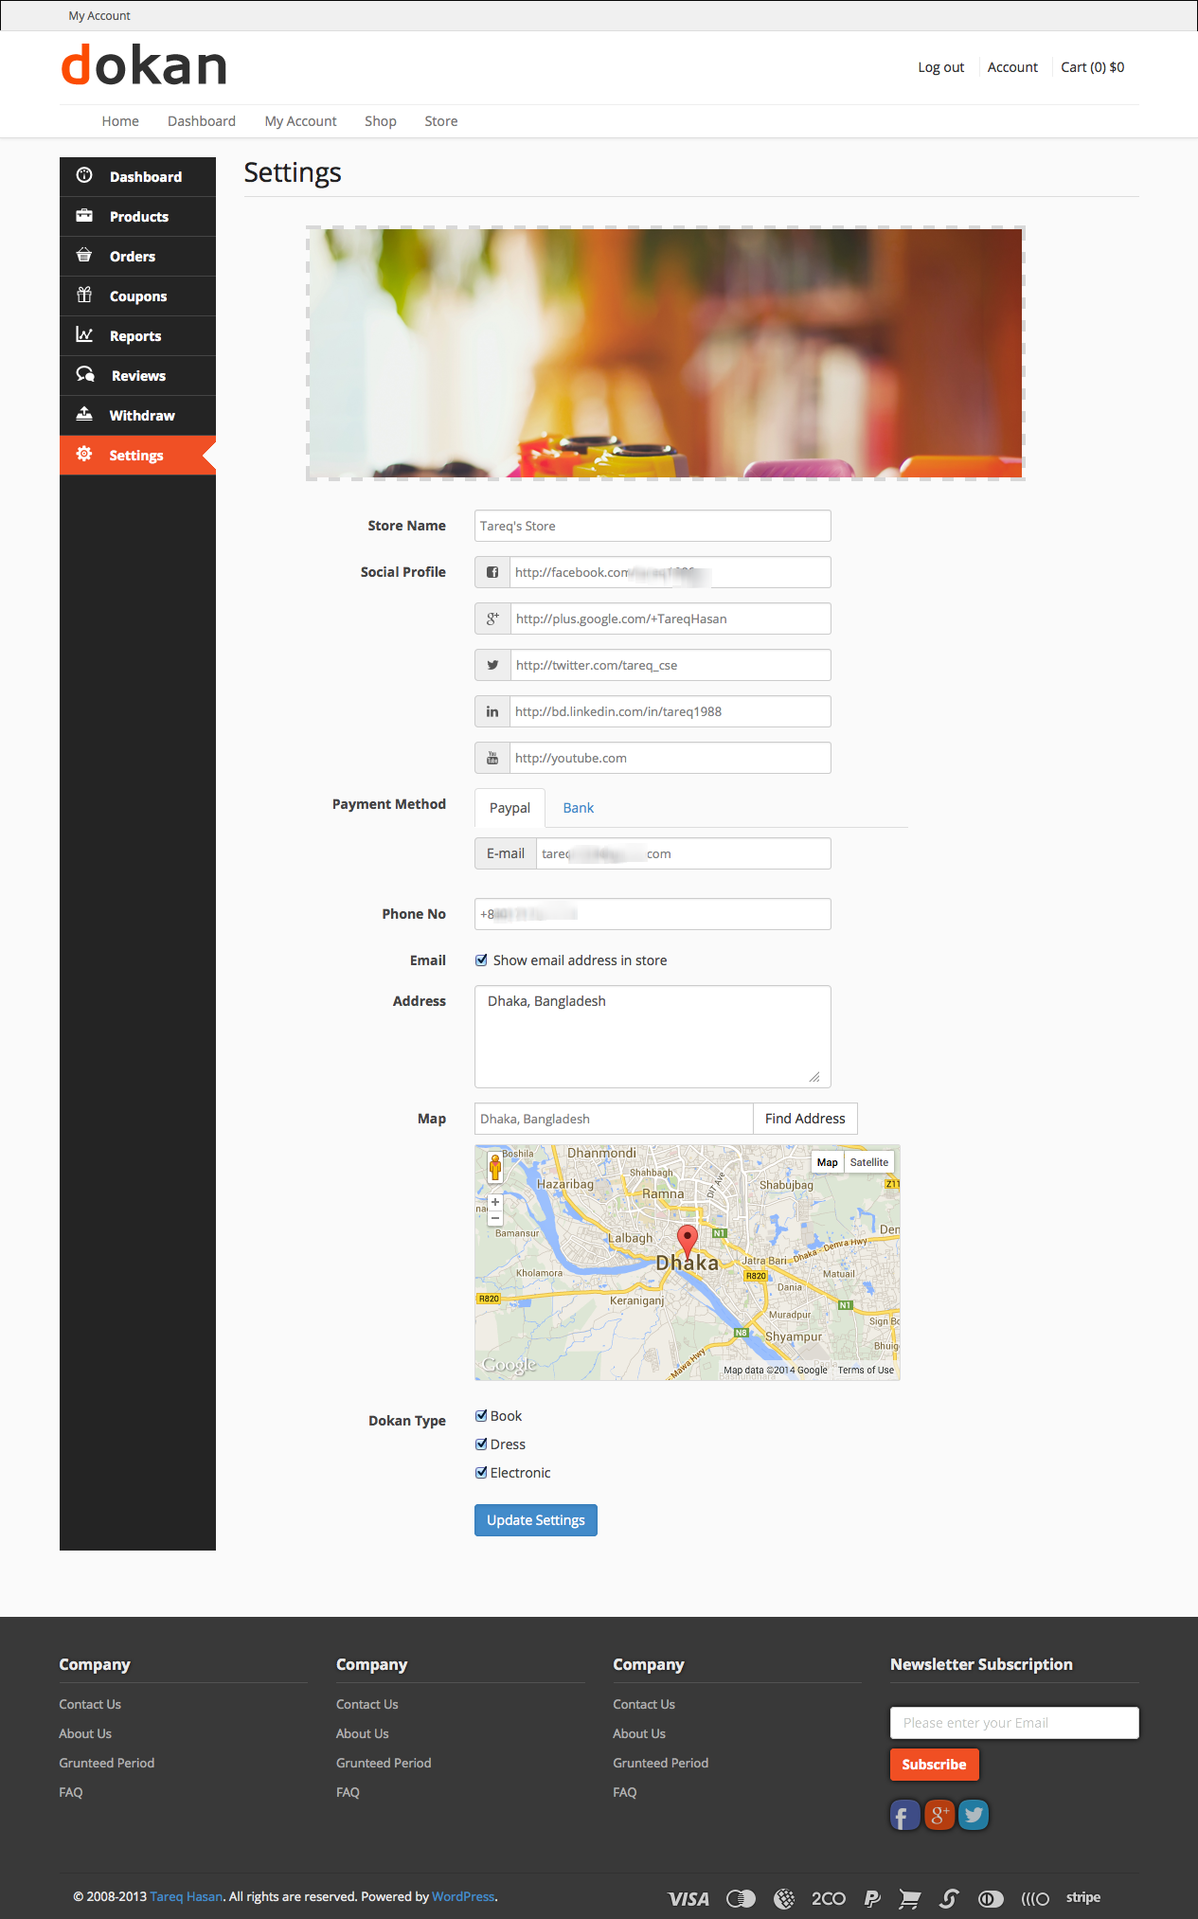
Task: Open Shop in the top navigation
Action: pyautogui.click(x=380, y=121)
